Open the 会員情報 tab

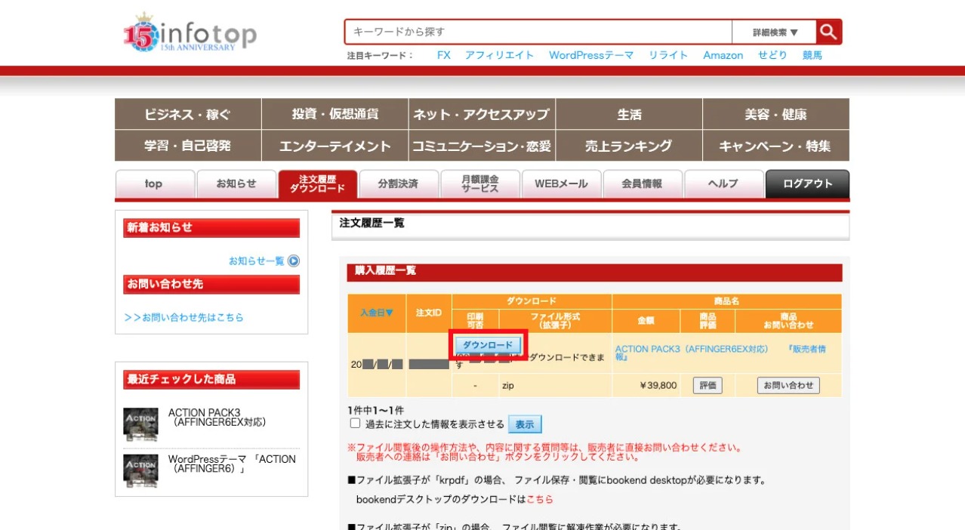coord(643,183)
